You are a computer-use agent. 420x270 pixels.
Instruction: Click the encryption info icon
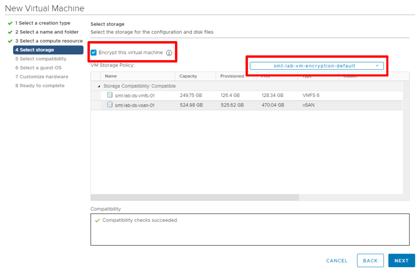(169, 53)
